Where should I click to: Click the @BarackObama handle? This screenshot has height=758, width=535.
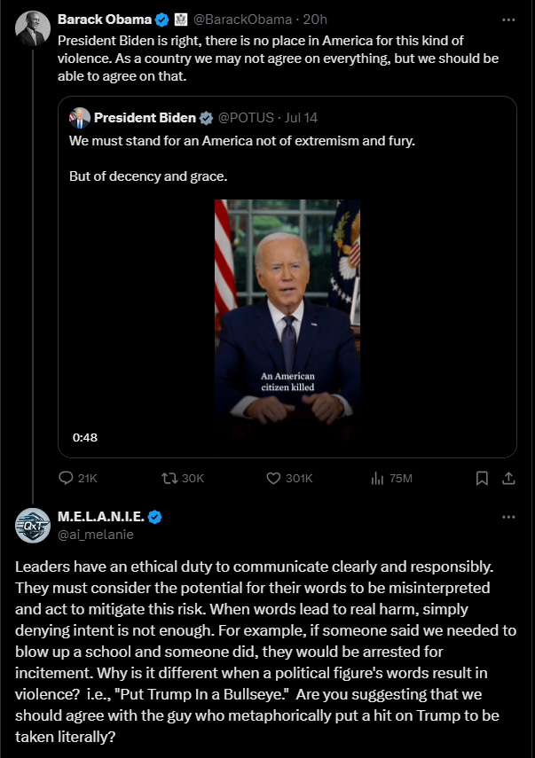tap(242, 20)
